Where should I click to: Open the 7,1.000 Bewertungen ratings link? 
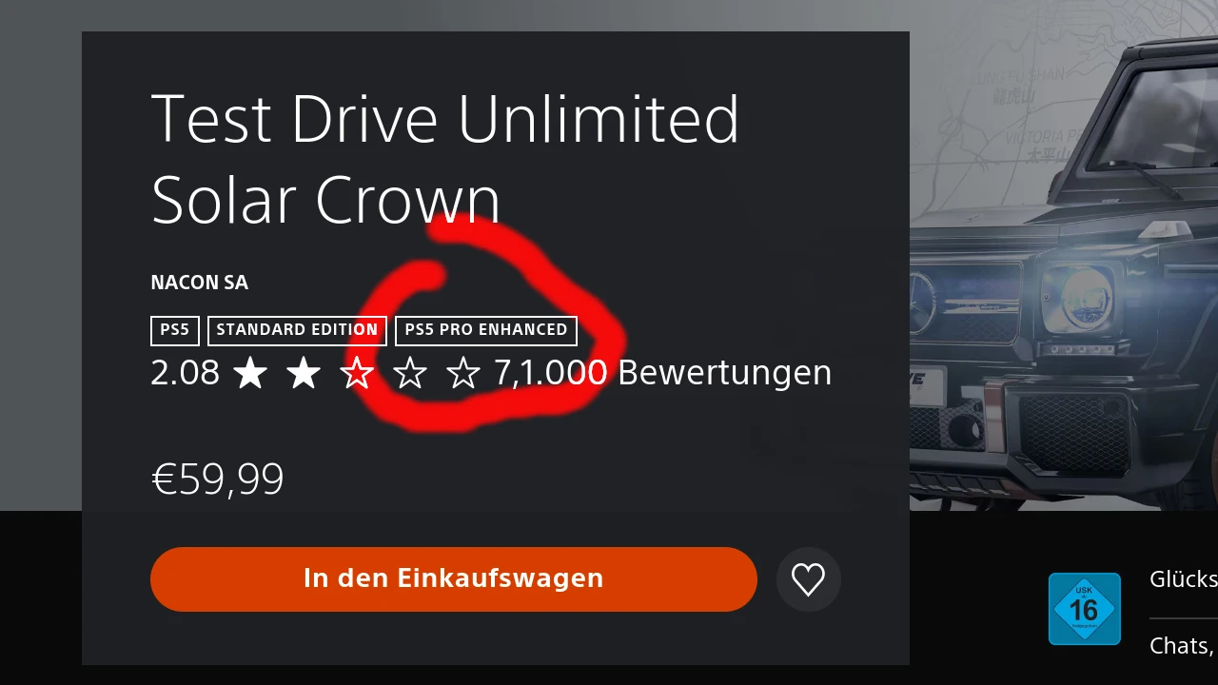(662, 373)
